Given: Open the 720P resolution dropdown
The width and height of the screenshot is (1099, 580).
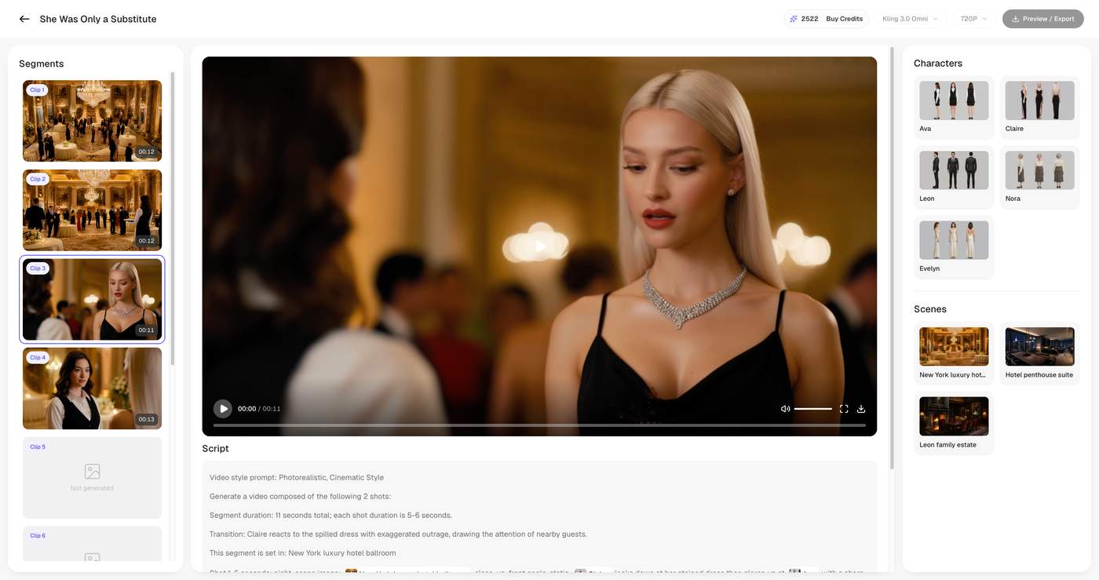Looking at the screenshot, I should (x=974, y=19).
